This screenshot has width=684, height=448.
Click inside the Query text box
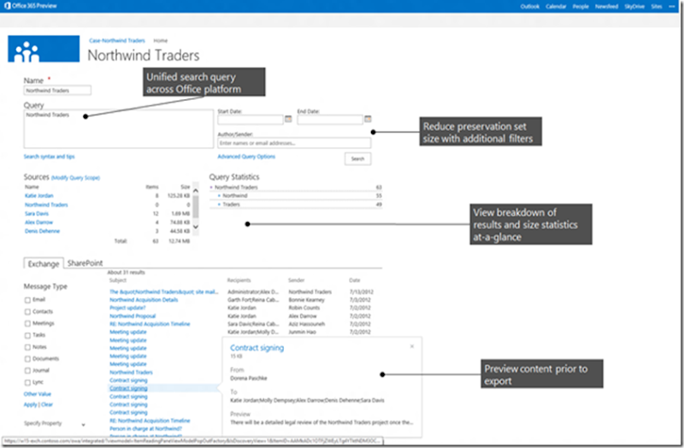click(x=118, y=129)
